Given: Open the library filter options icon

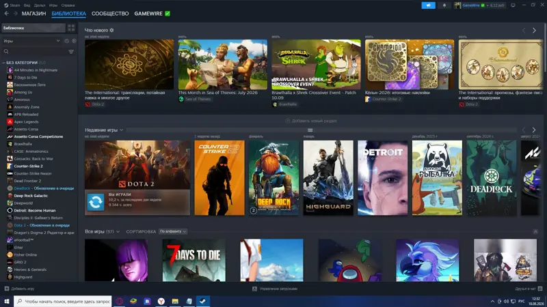Looking at the screenshot, I should (71, 52).
